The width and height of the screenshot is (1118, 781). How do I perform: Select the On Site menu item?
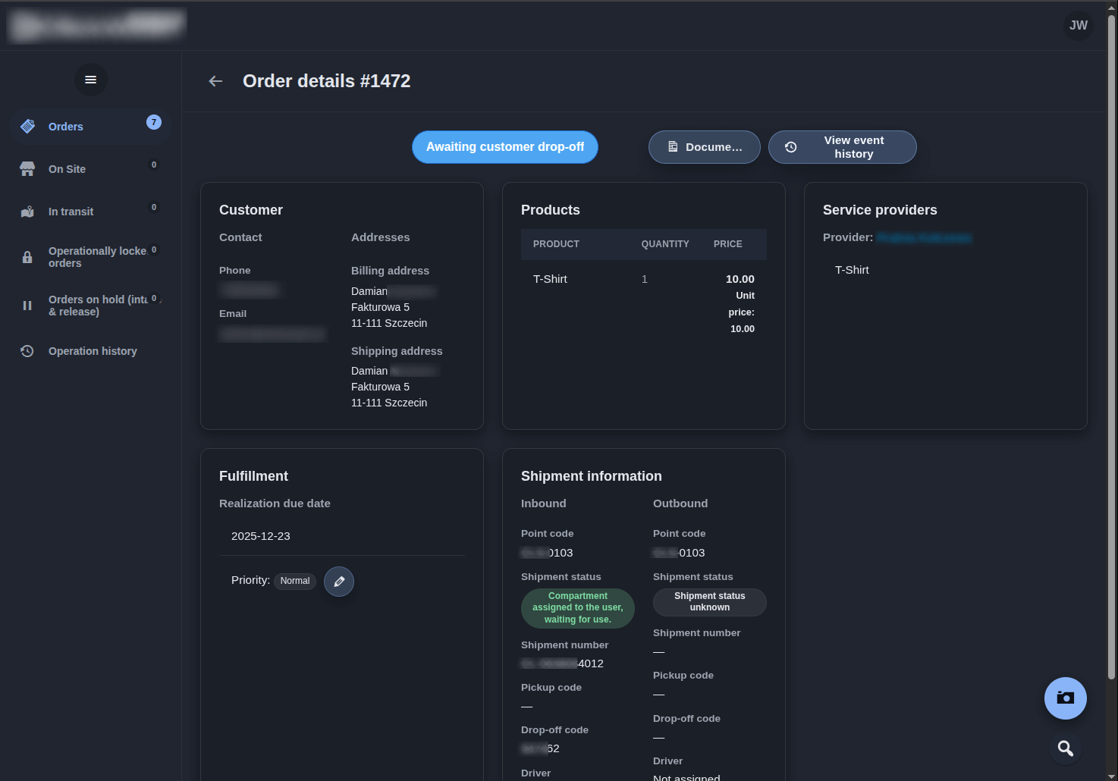click(x=67, y=169)
